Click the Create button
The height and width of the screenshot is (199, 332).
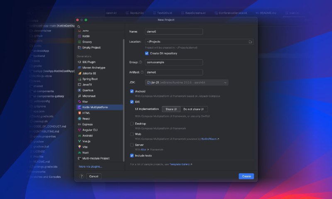click(246, 176)
